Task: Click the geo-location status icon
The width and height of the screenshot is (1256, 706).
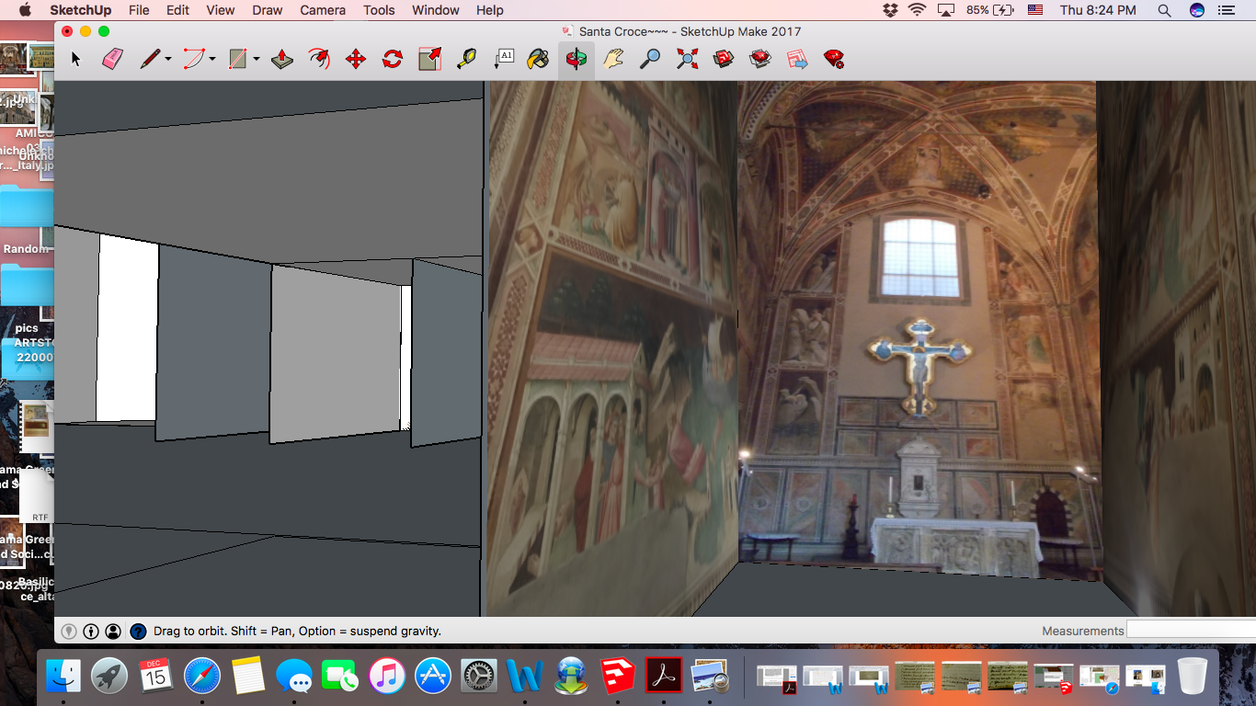Action: pos(69,632)
